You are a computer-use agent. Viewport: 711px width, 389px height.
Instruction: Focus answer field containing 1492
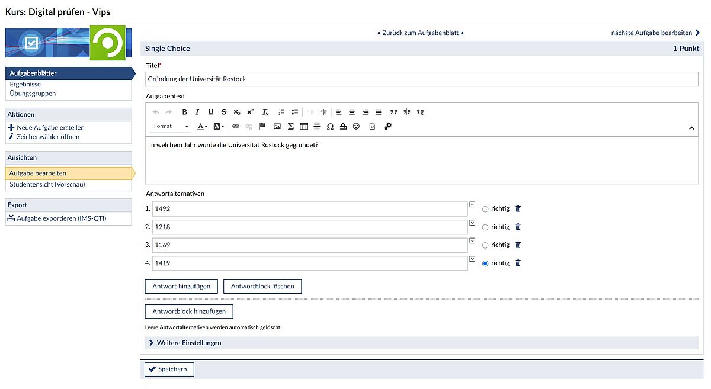coord(310,209)
